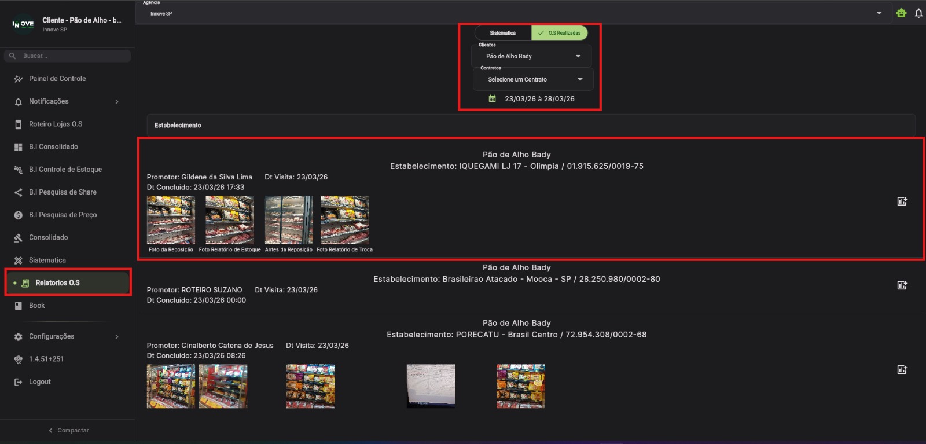Open the Antes da Reposição thumbnail
926x444 pixels.
point(289,220)
